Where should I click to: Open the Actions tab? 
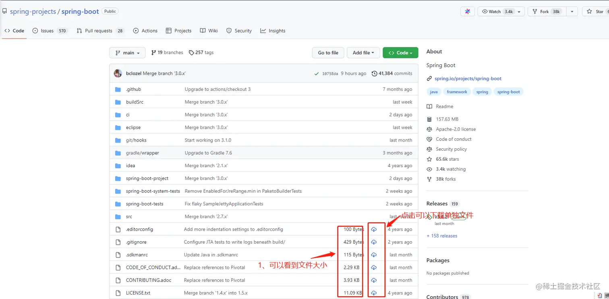point(145,31)
